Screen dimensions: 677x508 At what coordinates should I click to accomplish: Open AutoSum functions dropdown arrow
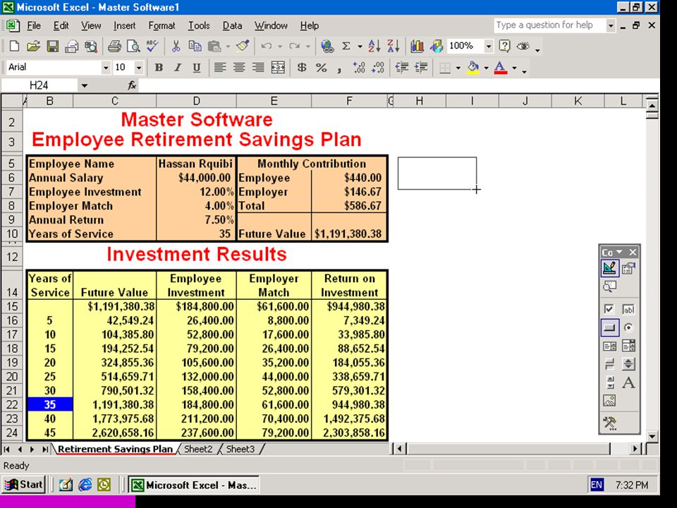(359, 46)
